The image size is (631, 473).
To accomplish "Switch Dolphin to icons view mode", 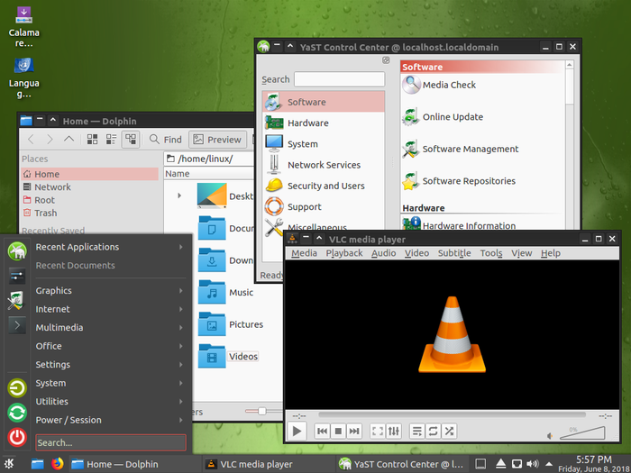I will click(92, 140).
